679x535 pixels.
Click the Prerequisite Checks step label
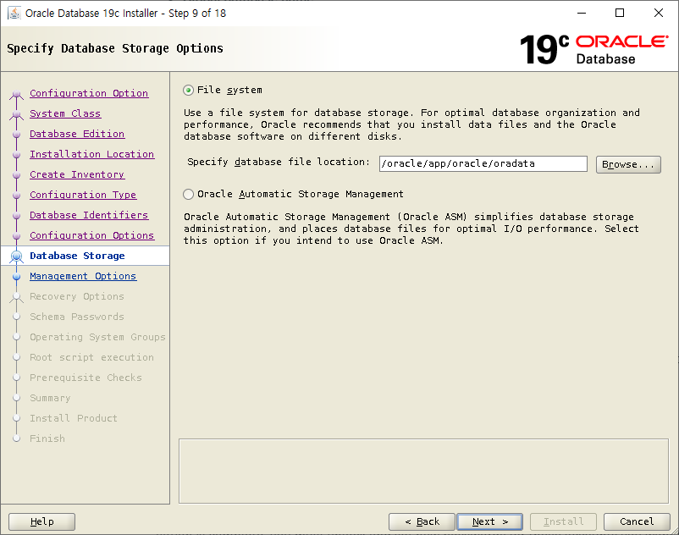(86, 378)
